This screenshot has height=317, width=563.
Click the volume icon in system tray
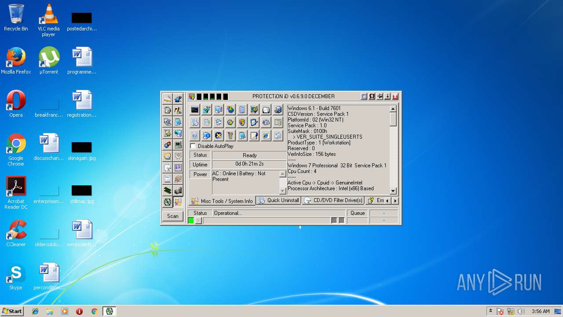521,311
